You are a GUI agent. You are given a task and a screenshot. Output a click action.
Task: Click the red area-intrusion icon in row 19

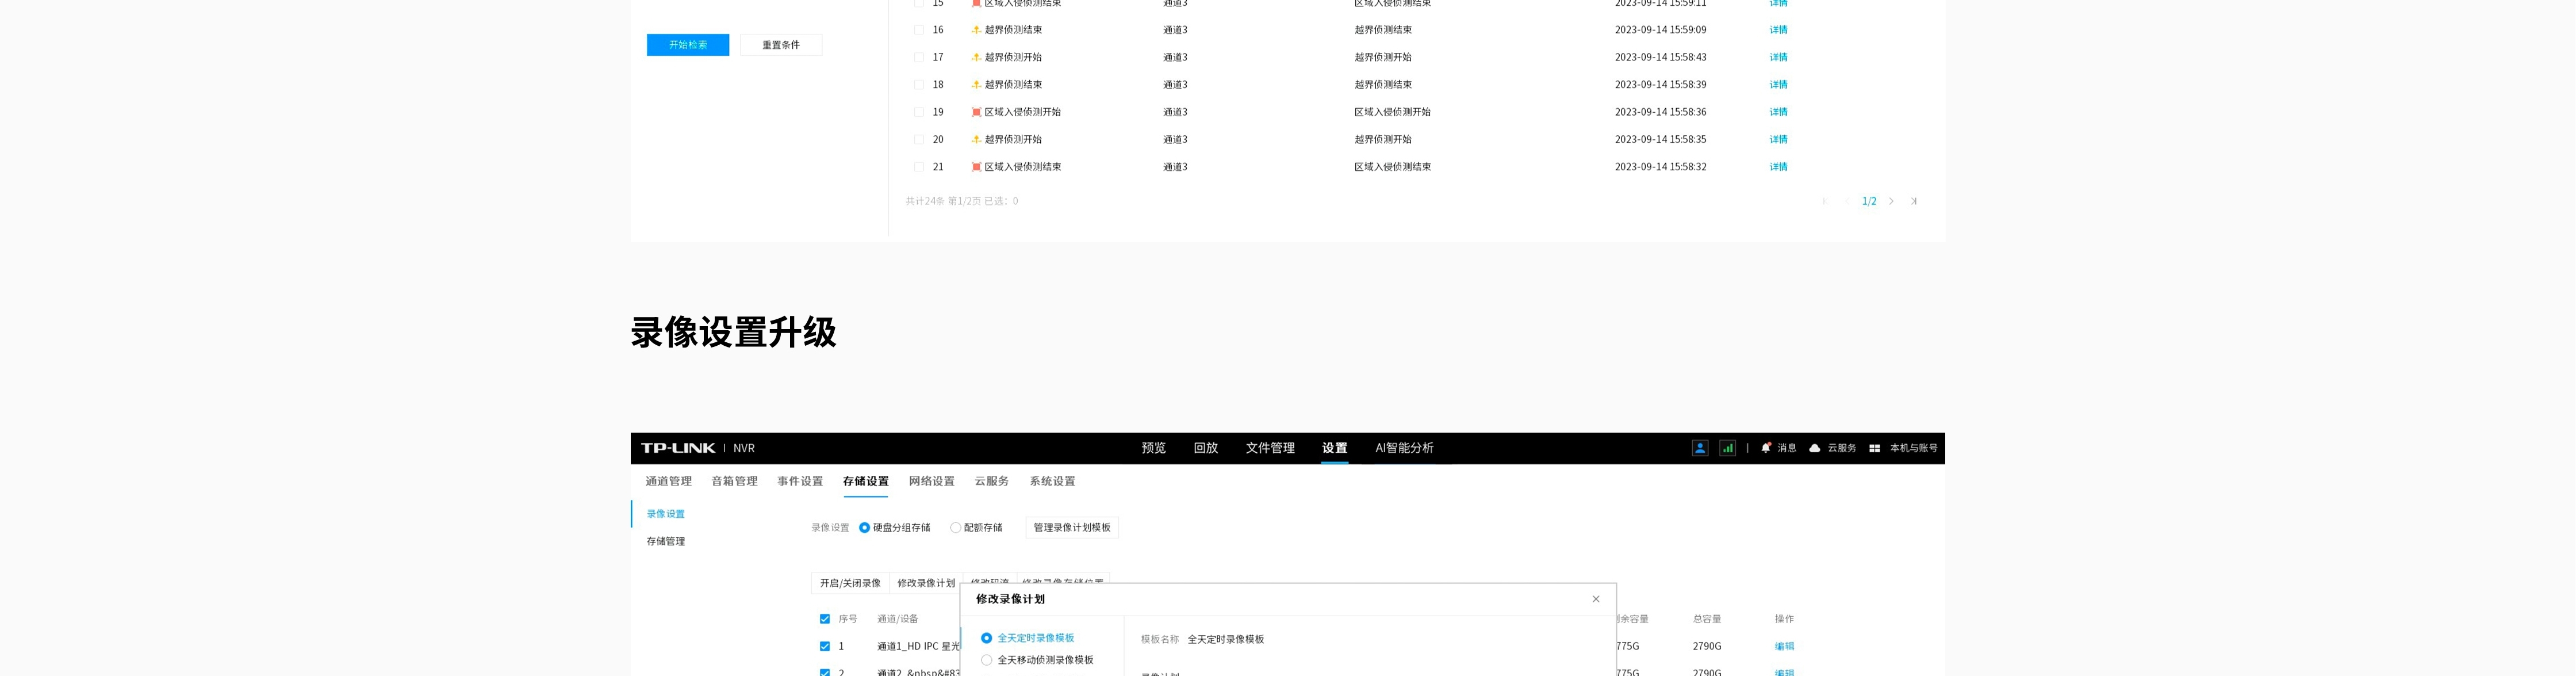976,112
